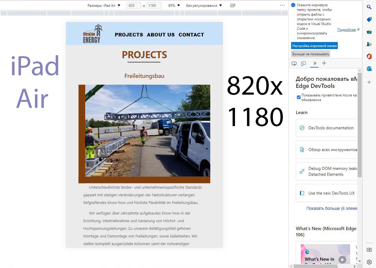
Task: Click the rotate device icon in emulation toolbar
Action: [233, 5]
